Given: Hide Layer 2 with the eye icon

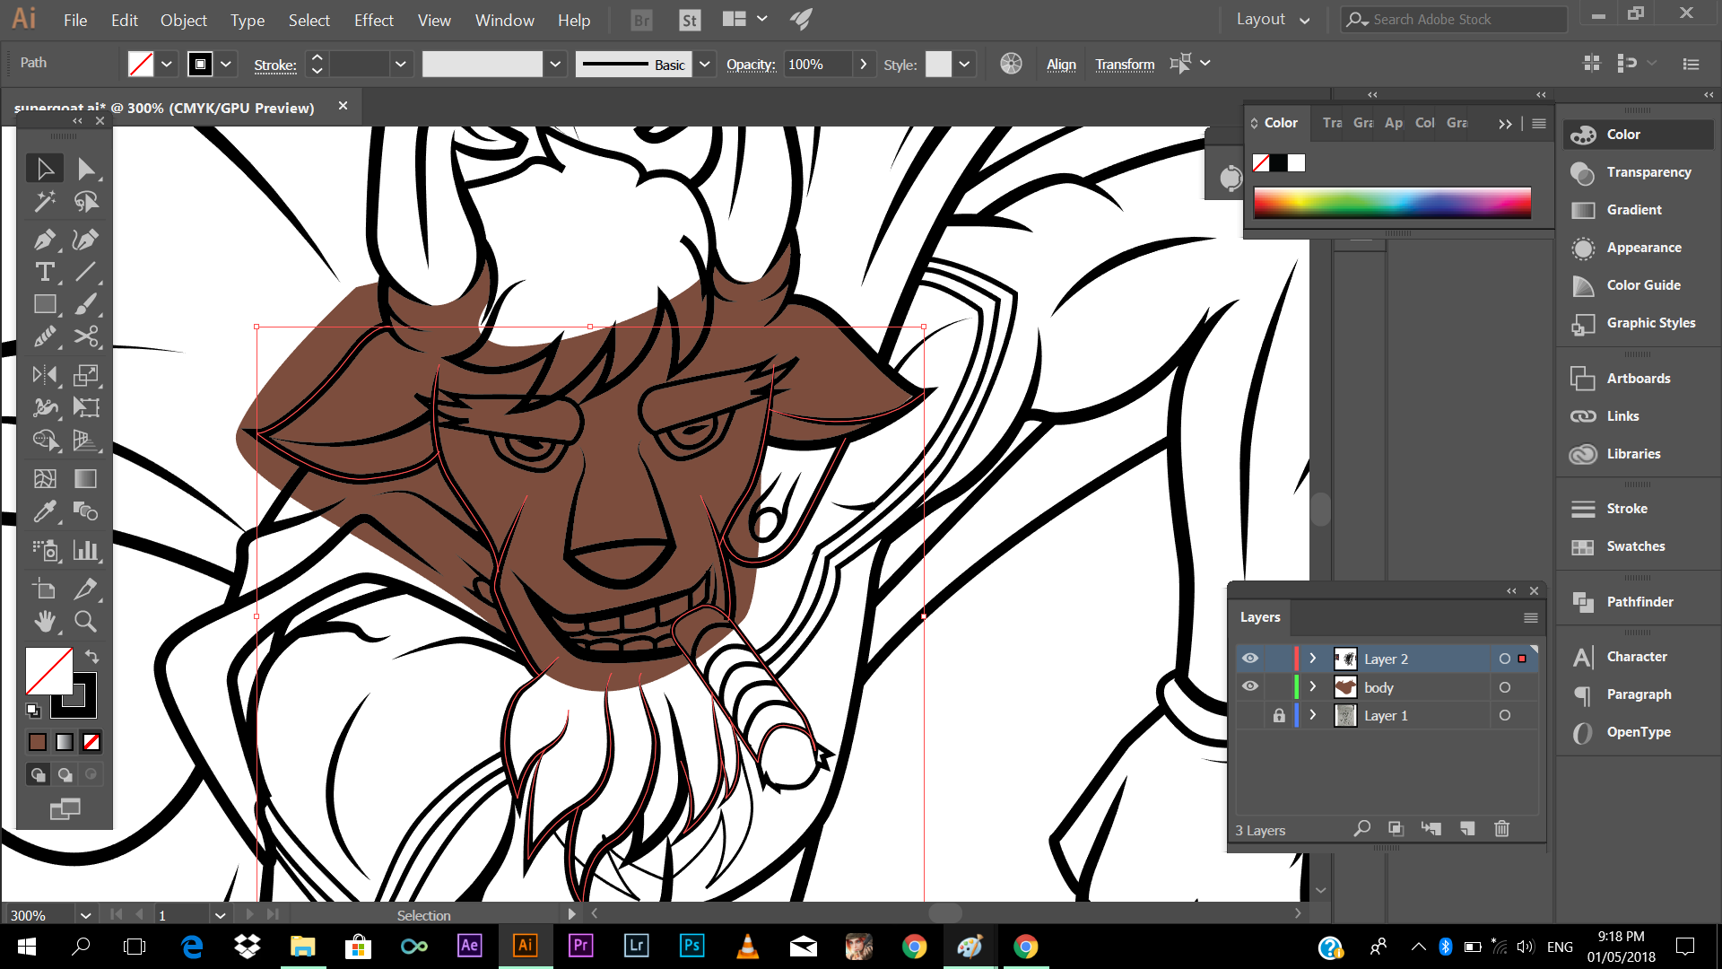Looking at the screenshot, I should tap(1249, 659).
